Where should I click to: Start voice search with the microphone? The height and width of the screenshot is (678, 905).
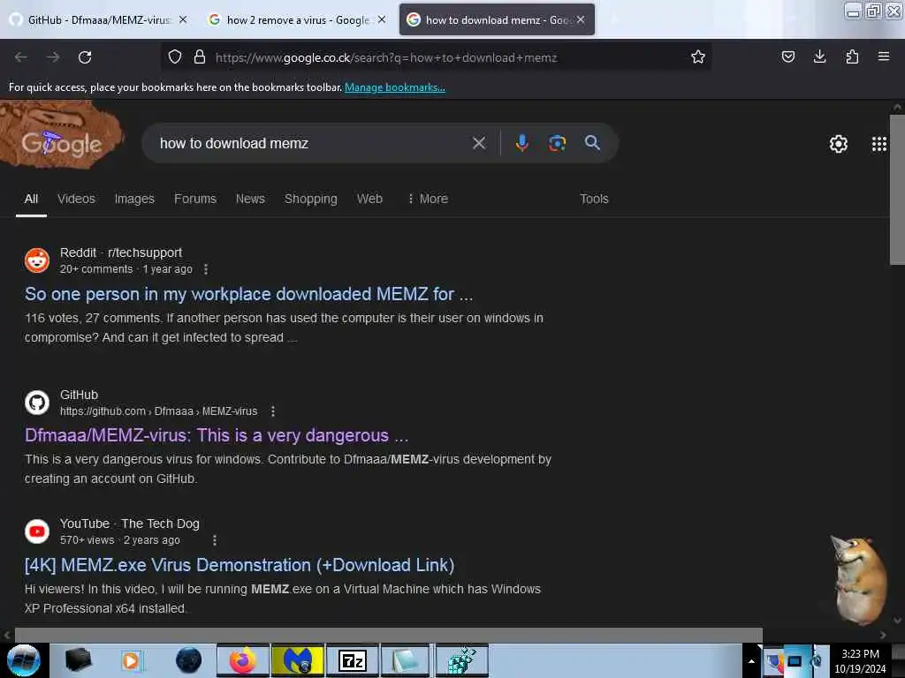click(521, 143)
